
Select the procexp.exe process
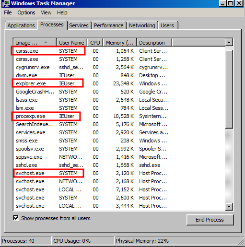coord(119,116)
